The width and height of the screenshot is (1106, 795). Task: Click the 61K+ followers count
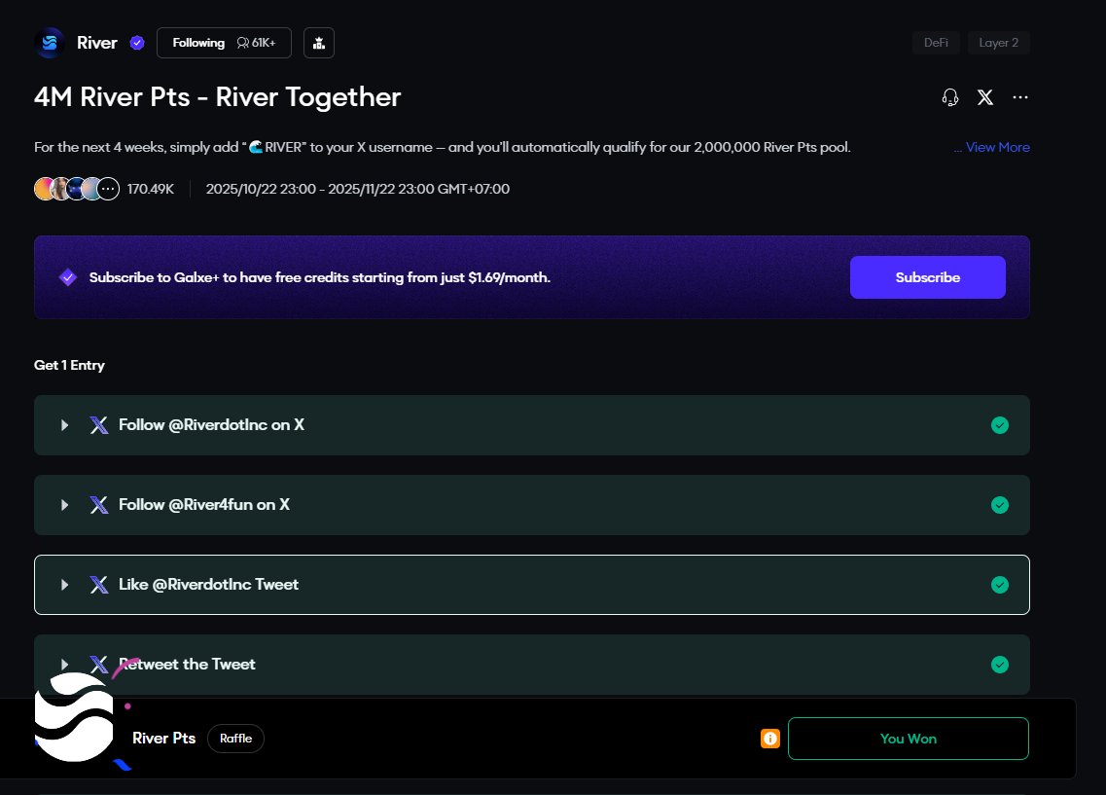[x=257, y=43]
